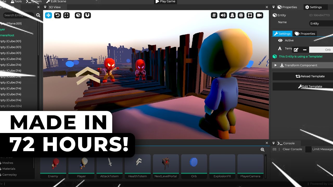Toggle the Active eye visibility icon
Viewport: 333px width, 187px height.
[280, 40]
